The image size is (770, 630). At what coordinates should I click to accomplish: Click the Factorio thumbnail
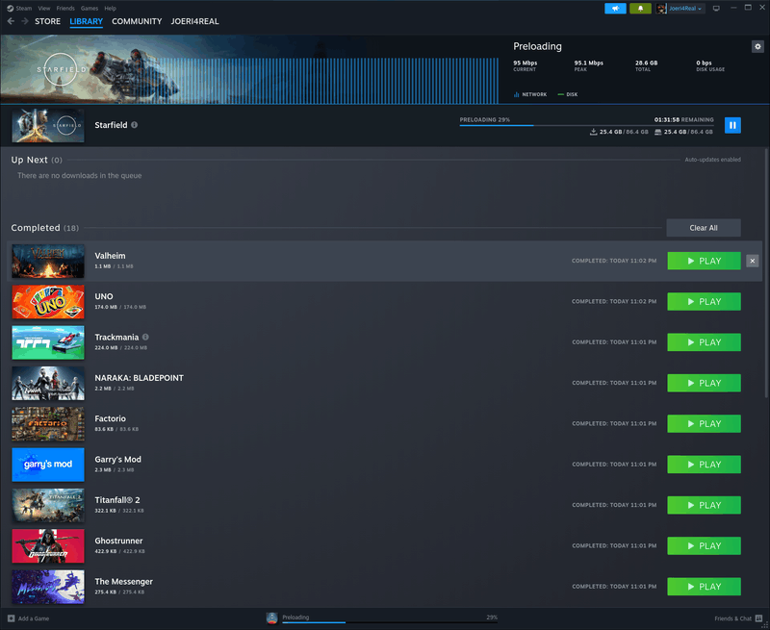(x=48, y=424)
